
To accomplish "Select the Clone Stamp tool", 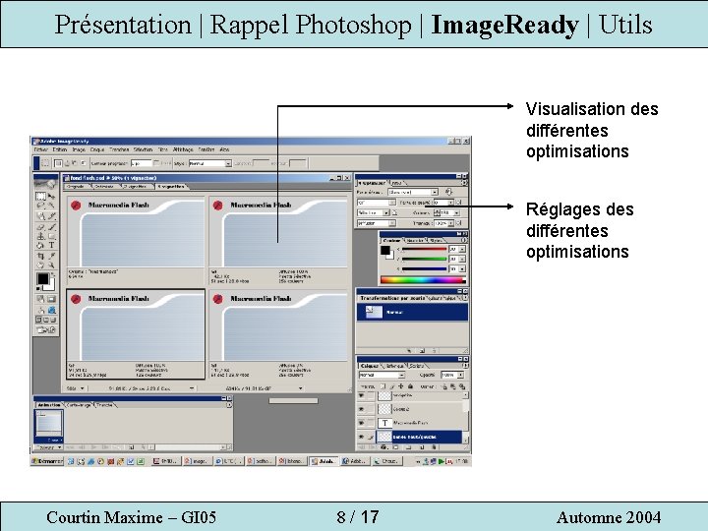I will click(40, 236).
